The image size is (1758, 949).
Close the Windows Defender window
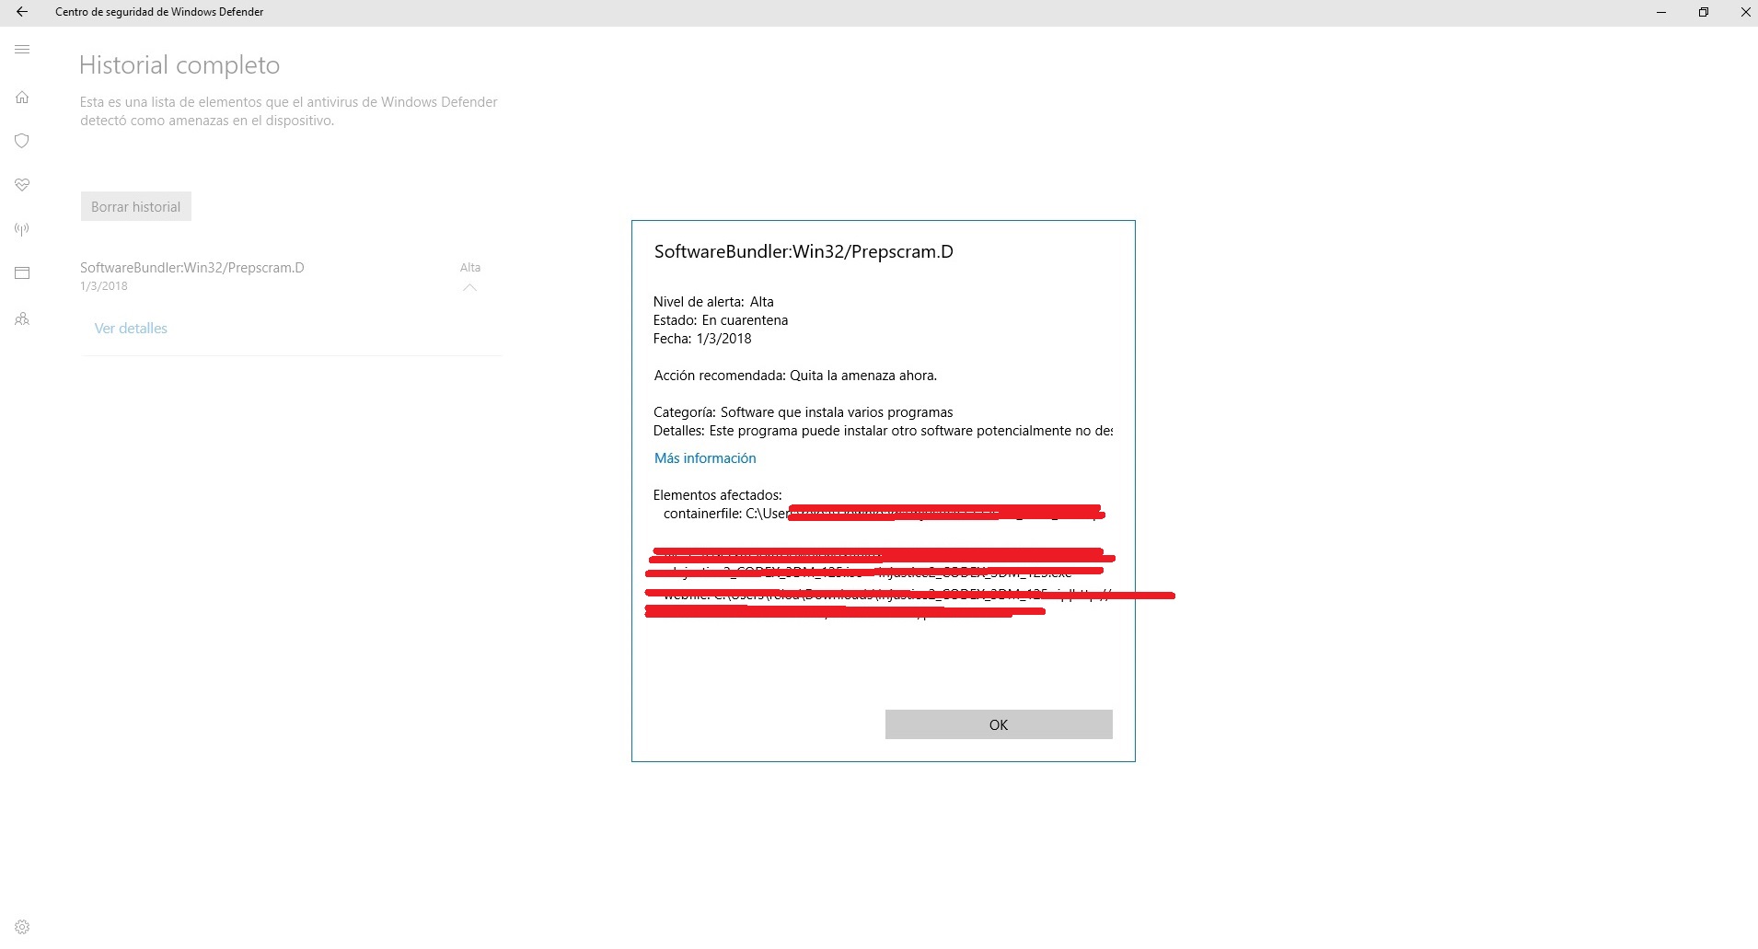pos(1745,12)
